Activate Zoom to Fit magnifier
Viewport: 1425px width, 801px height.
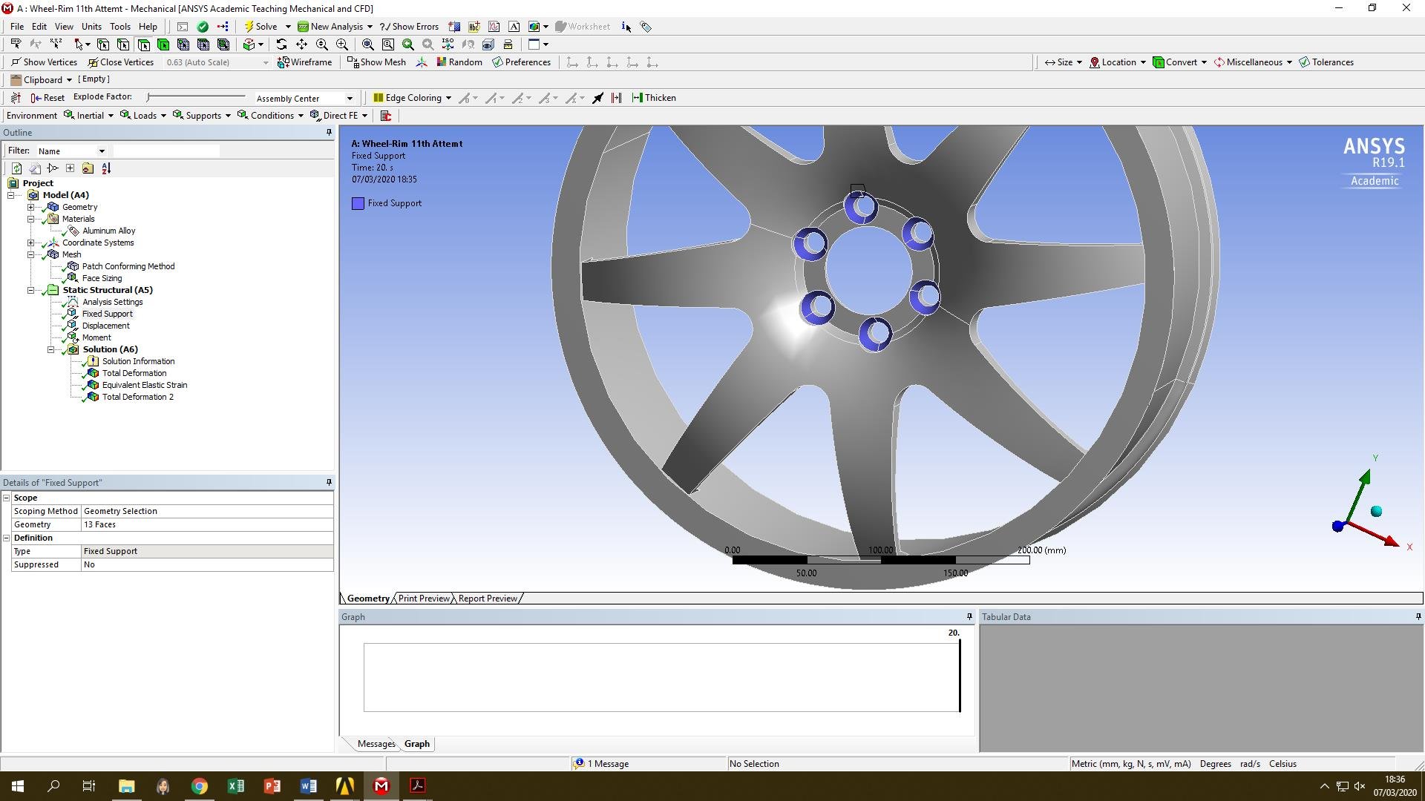coord(367,44)
